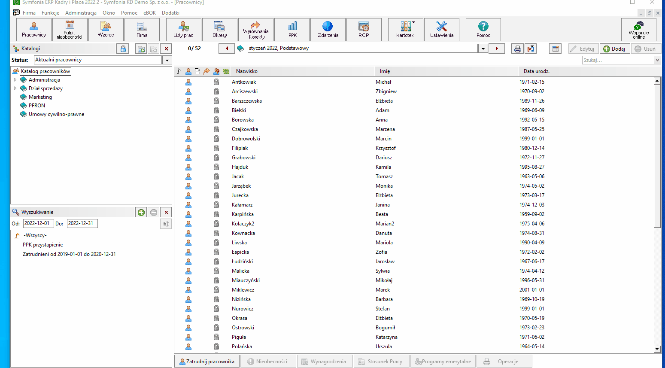Click the flag column header icon

pos(179,71)
